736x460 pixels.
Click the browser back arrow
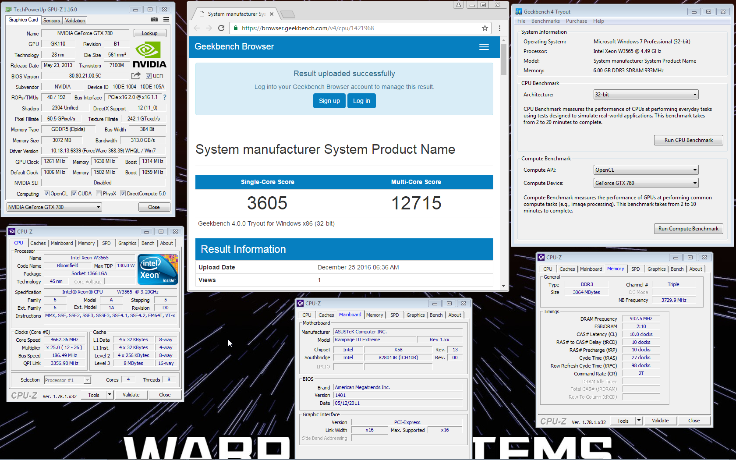pos(197,28)
